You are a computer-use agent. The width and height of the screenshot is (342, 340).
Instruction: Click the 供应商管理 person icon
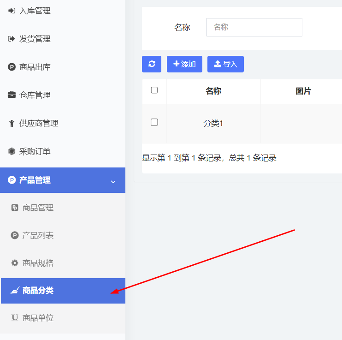pos(12,123)
